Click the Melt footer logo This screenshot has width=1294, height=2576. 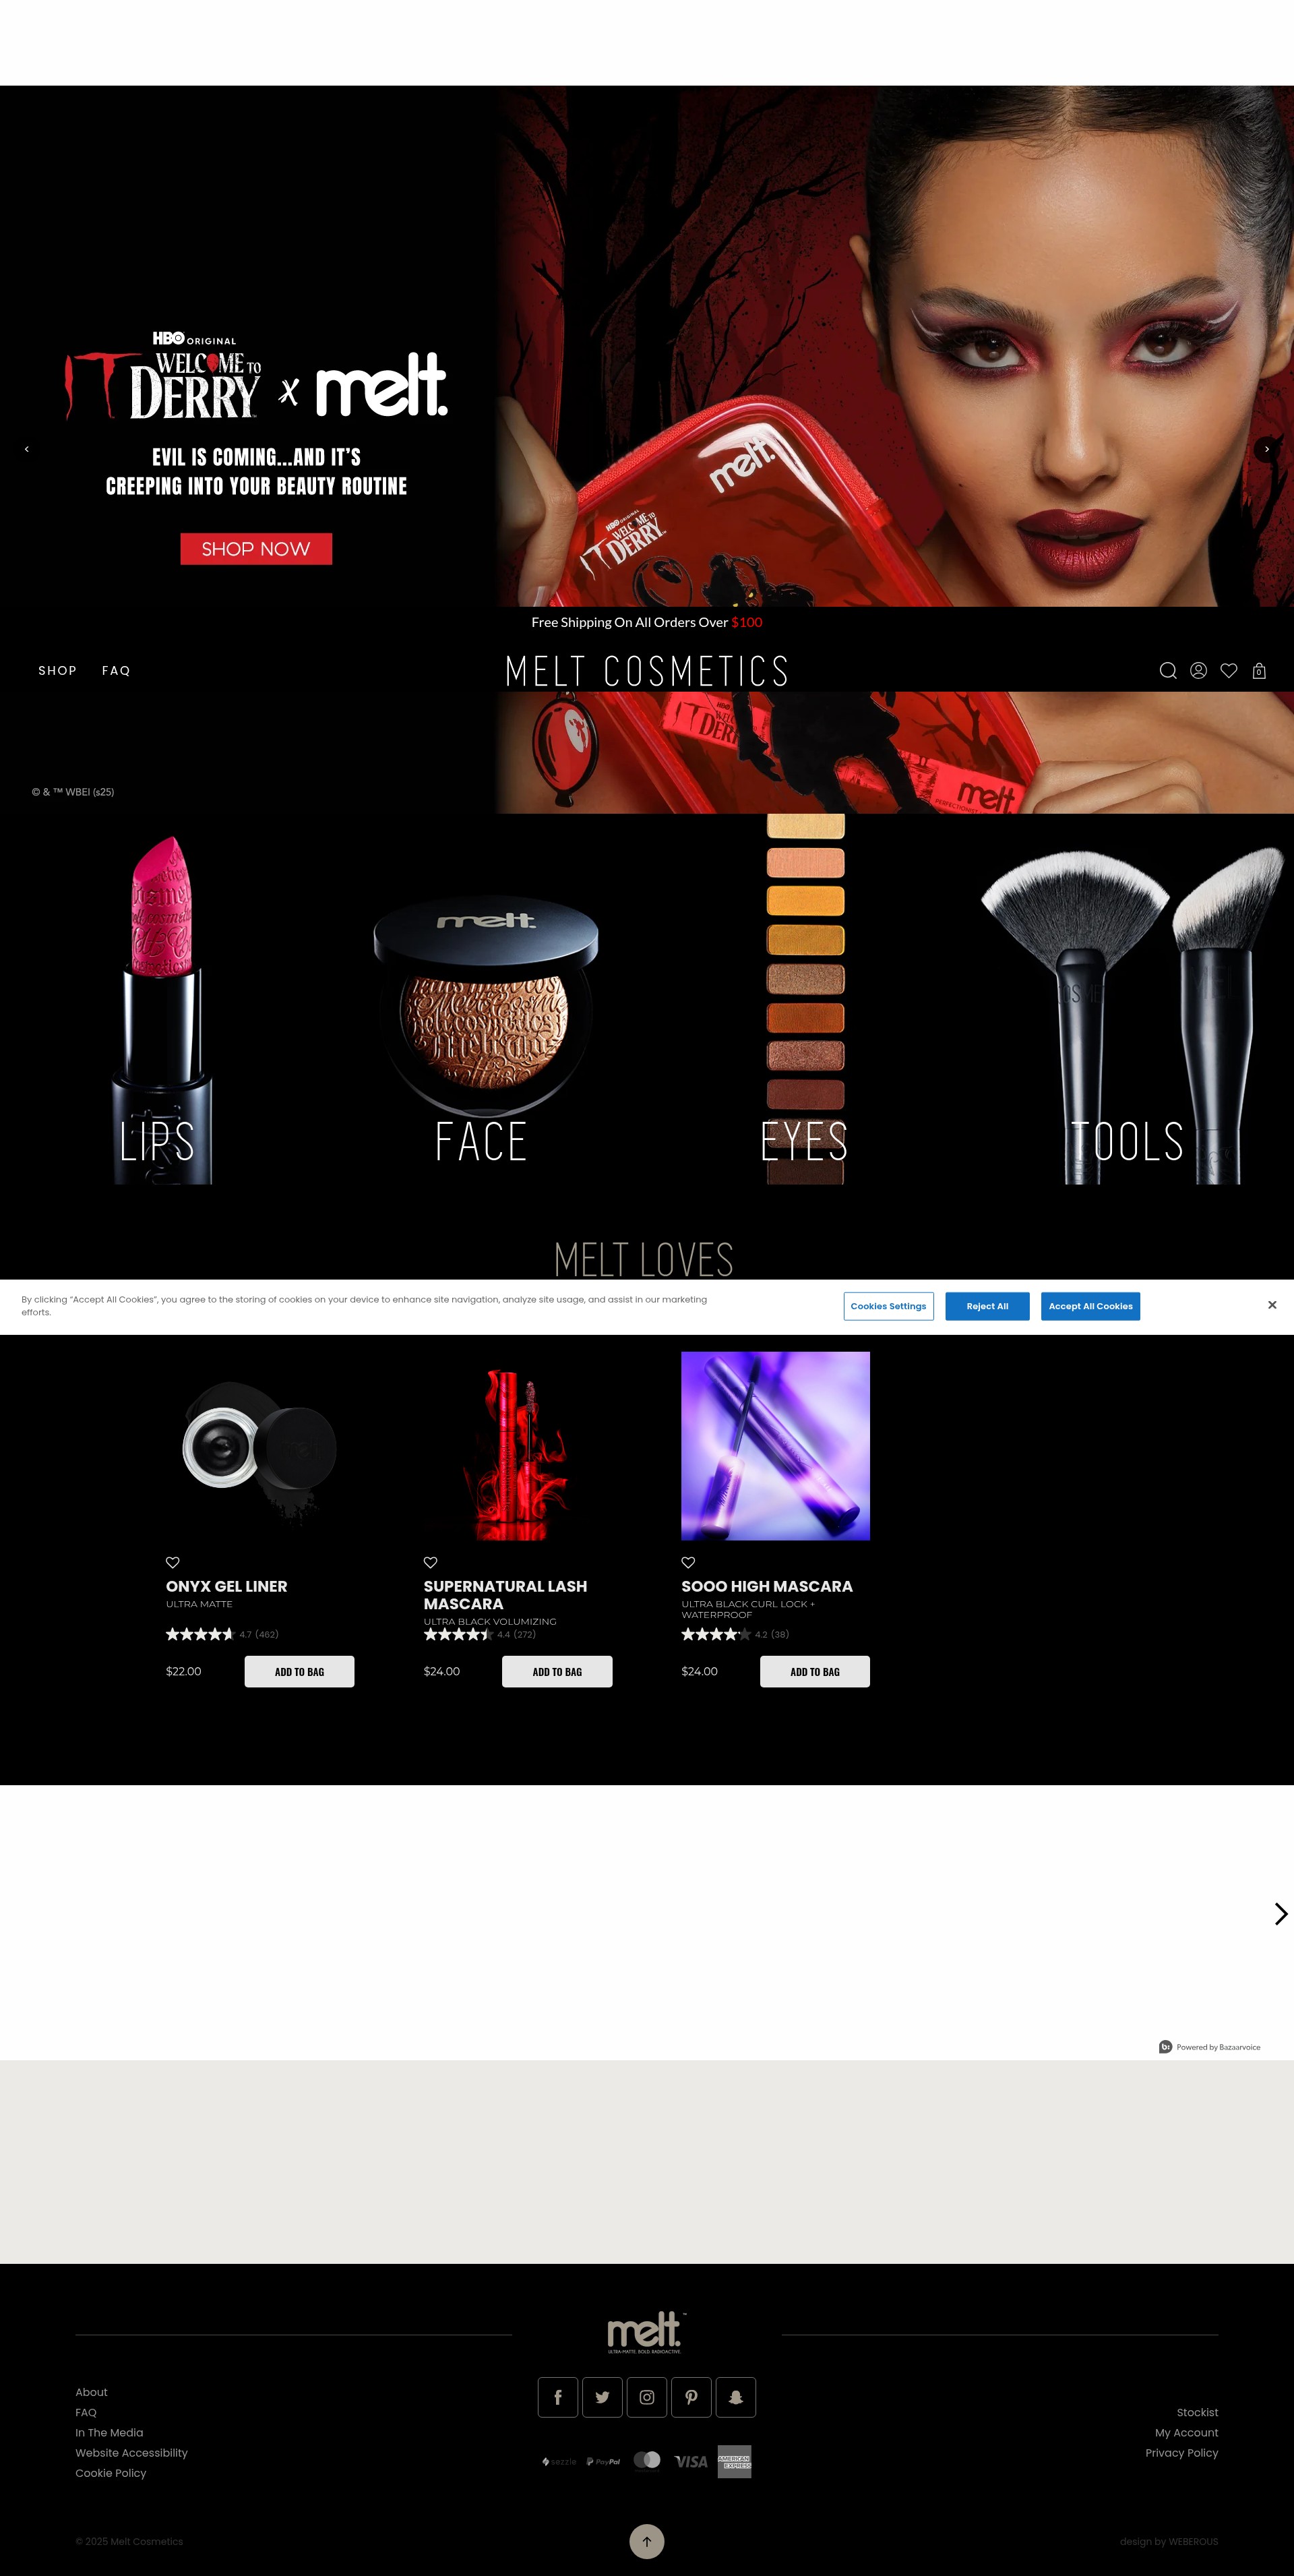[x=646, y=2332]
